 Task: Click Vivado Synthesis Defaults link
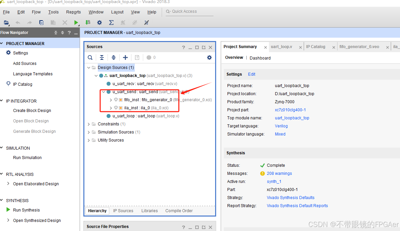tap(290, 198)
